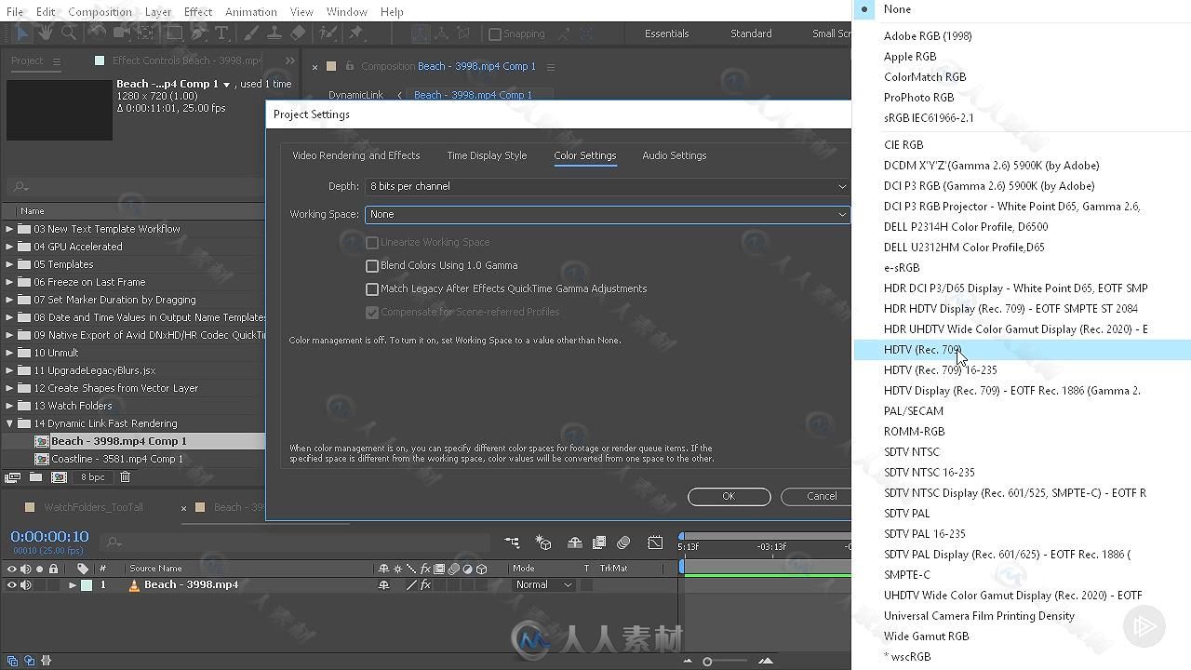
Task: Select the Eraser tool
Action: 298,33
